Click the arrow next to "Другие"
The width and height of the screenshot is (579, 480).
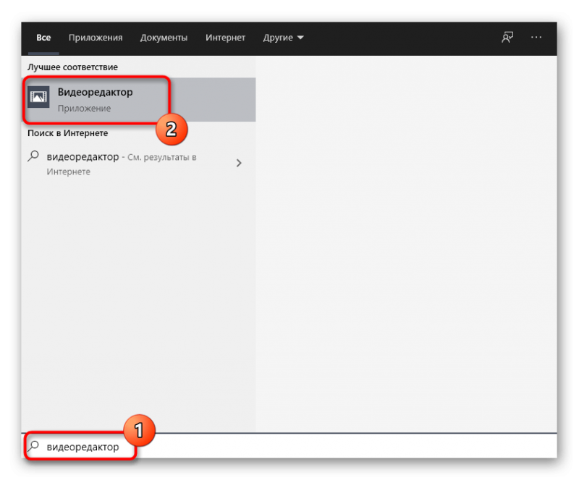pos(300,38)
